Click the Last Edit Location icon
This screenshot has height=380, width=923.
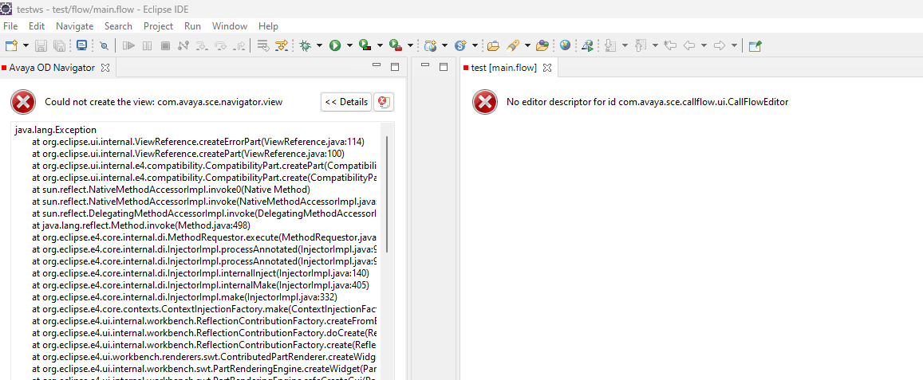tap(669, 45)
